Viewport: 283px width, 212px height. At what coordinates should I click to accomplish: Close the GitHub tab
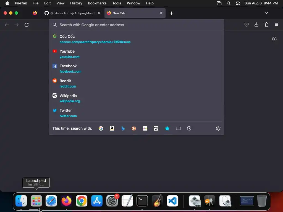[x=99, y=13]
